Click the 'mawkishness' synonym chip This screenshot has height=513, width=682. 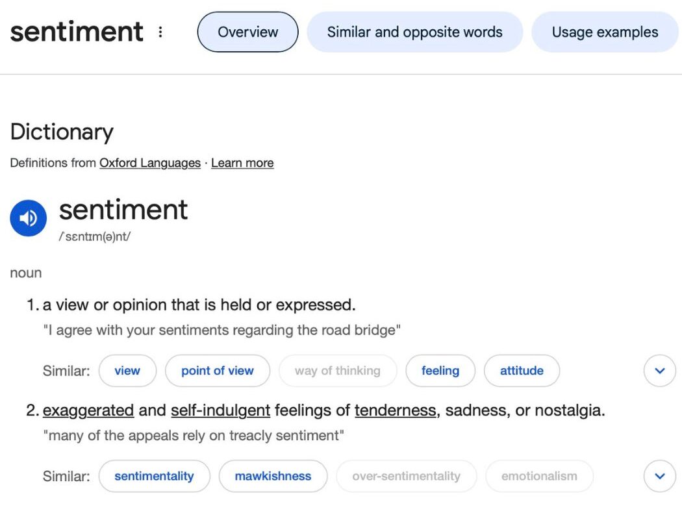[x=273, y=476]
